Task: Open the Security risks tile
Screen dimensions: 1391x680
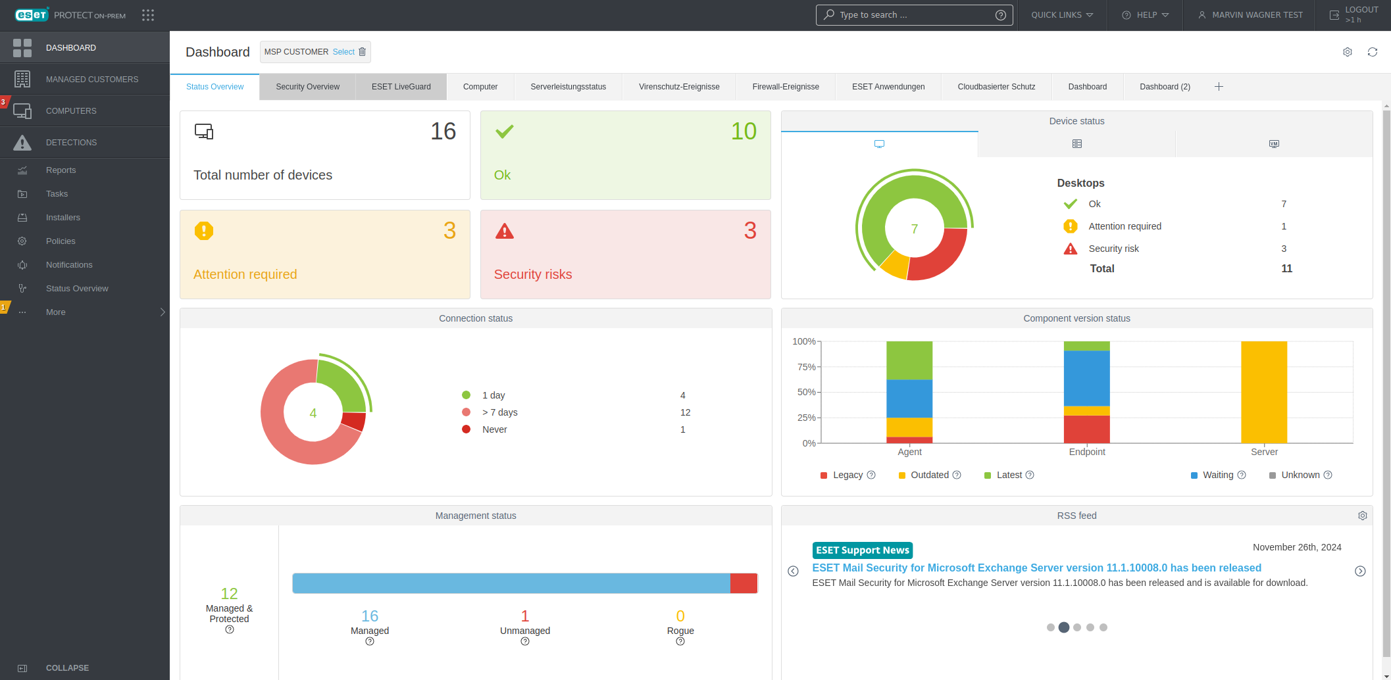Action: (626, 255)
